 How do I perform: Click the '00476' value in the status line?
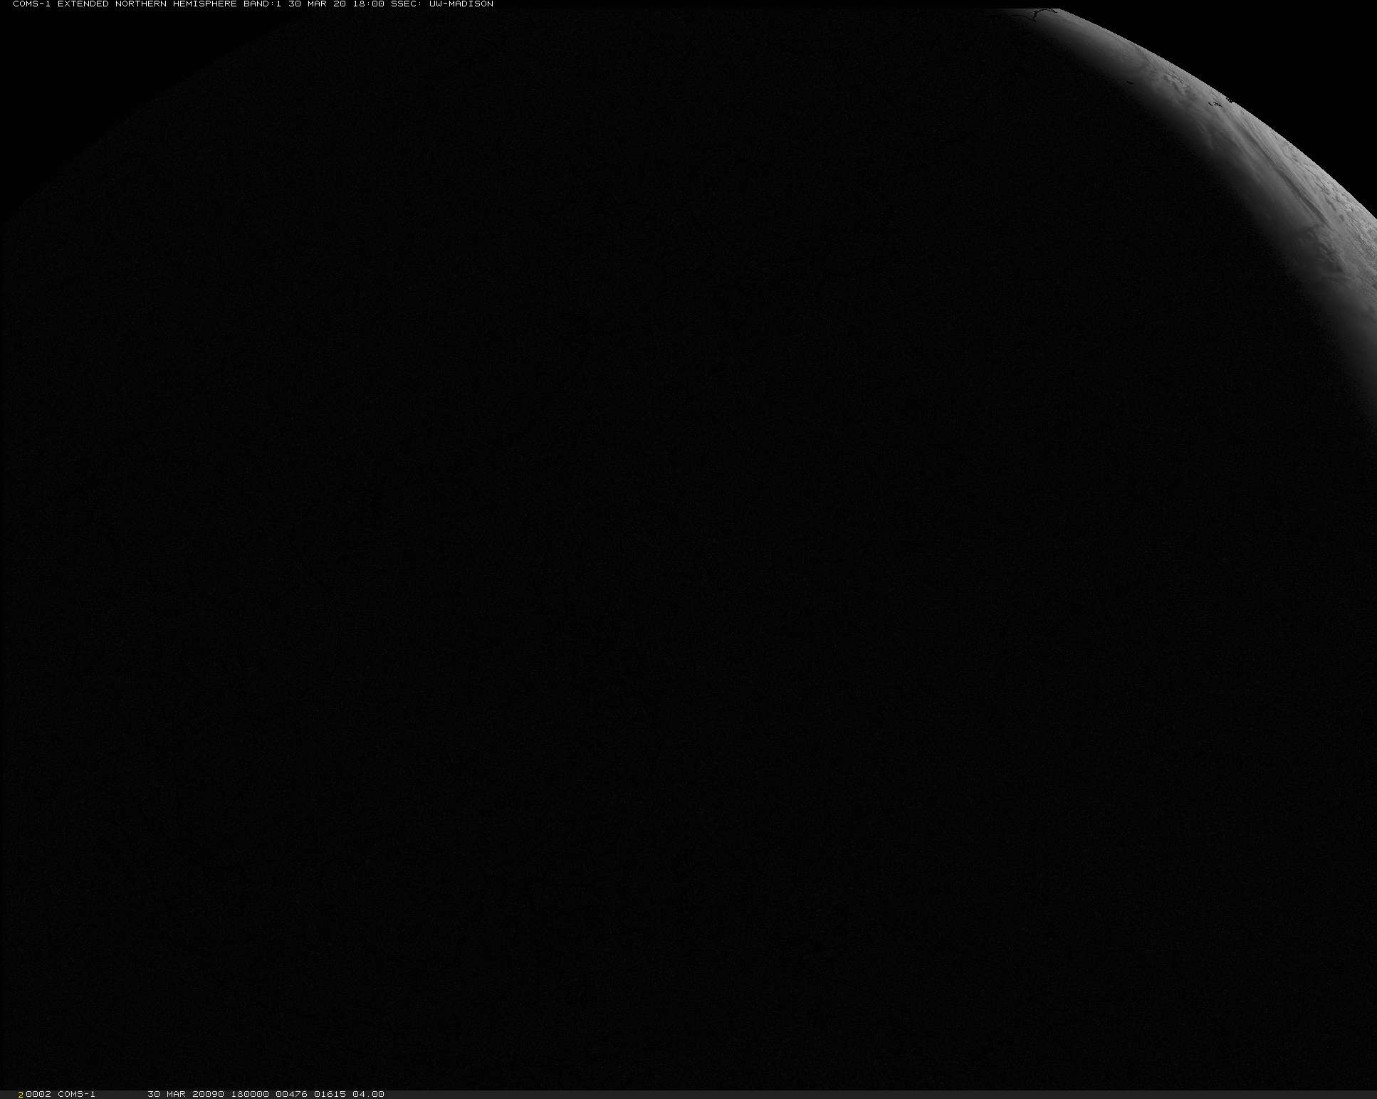(291, 1094)
